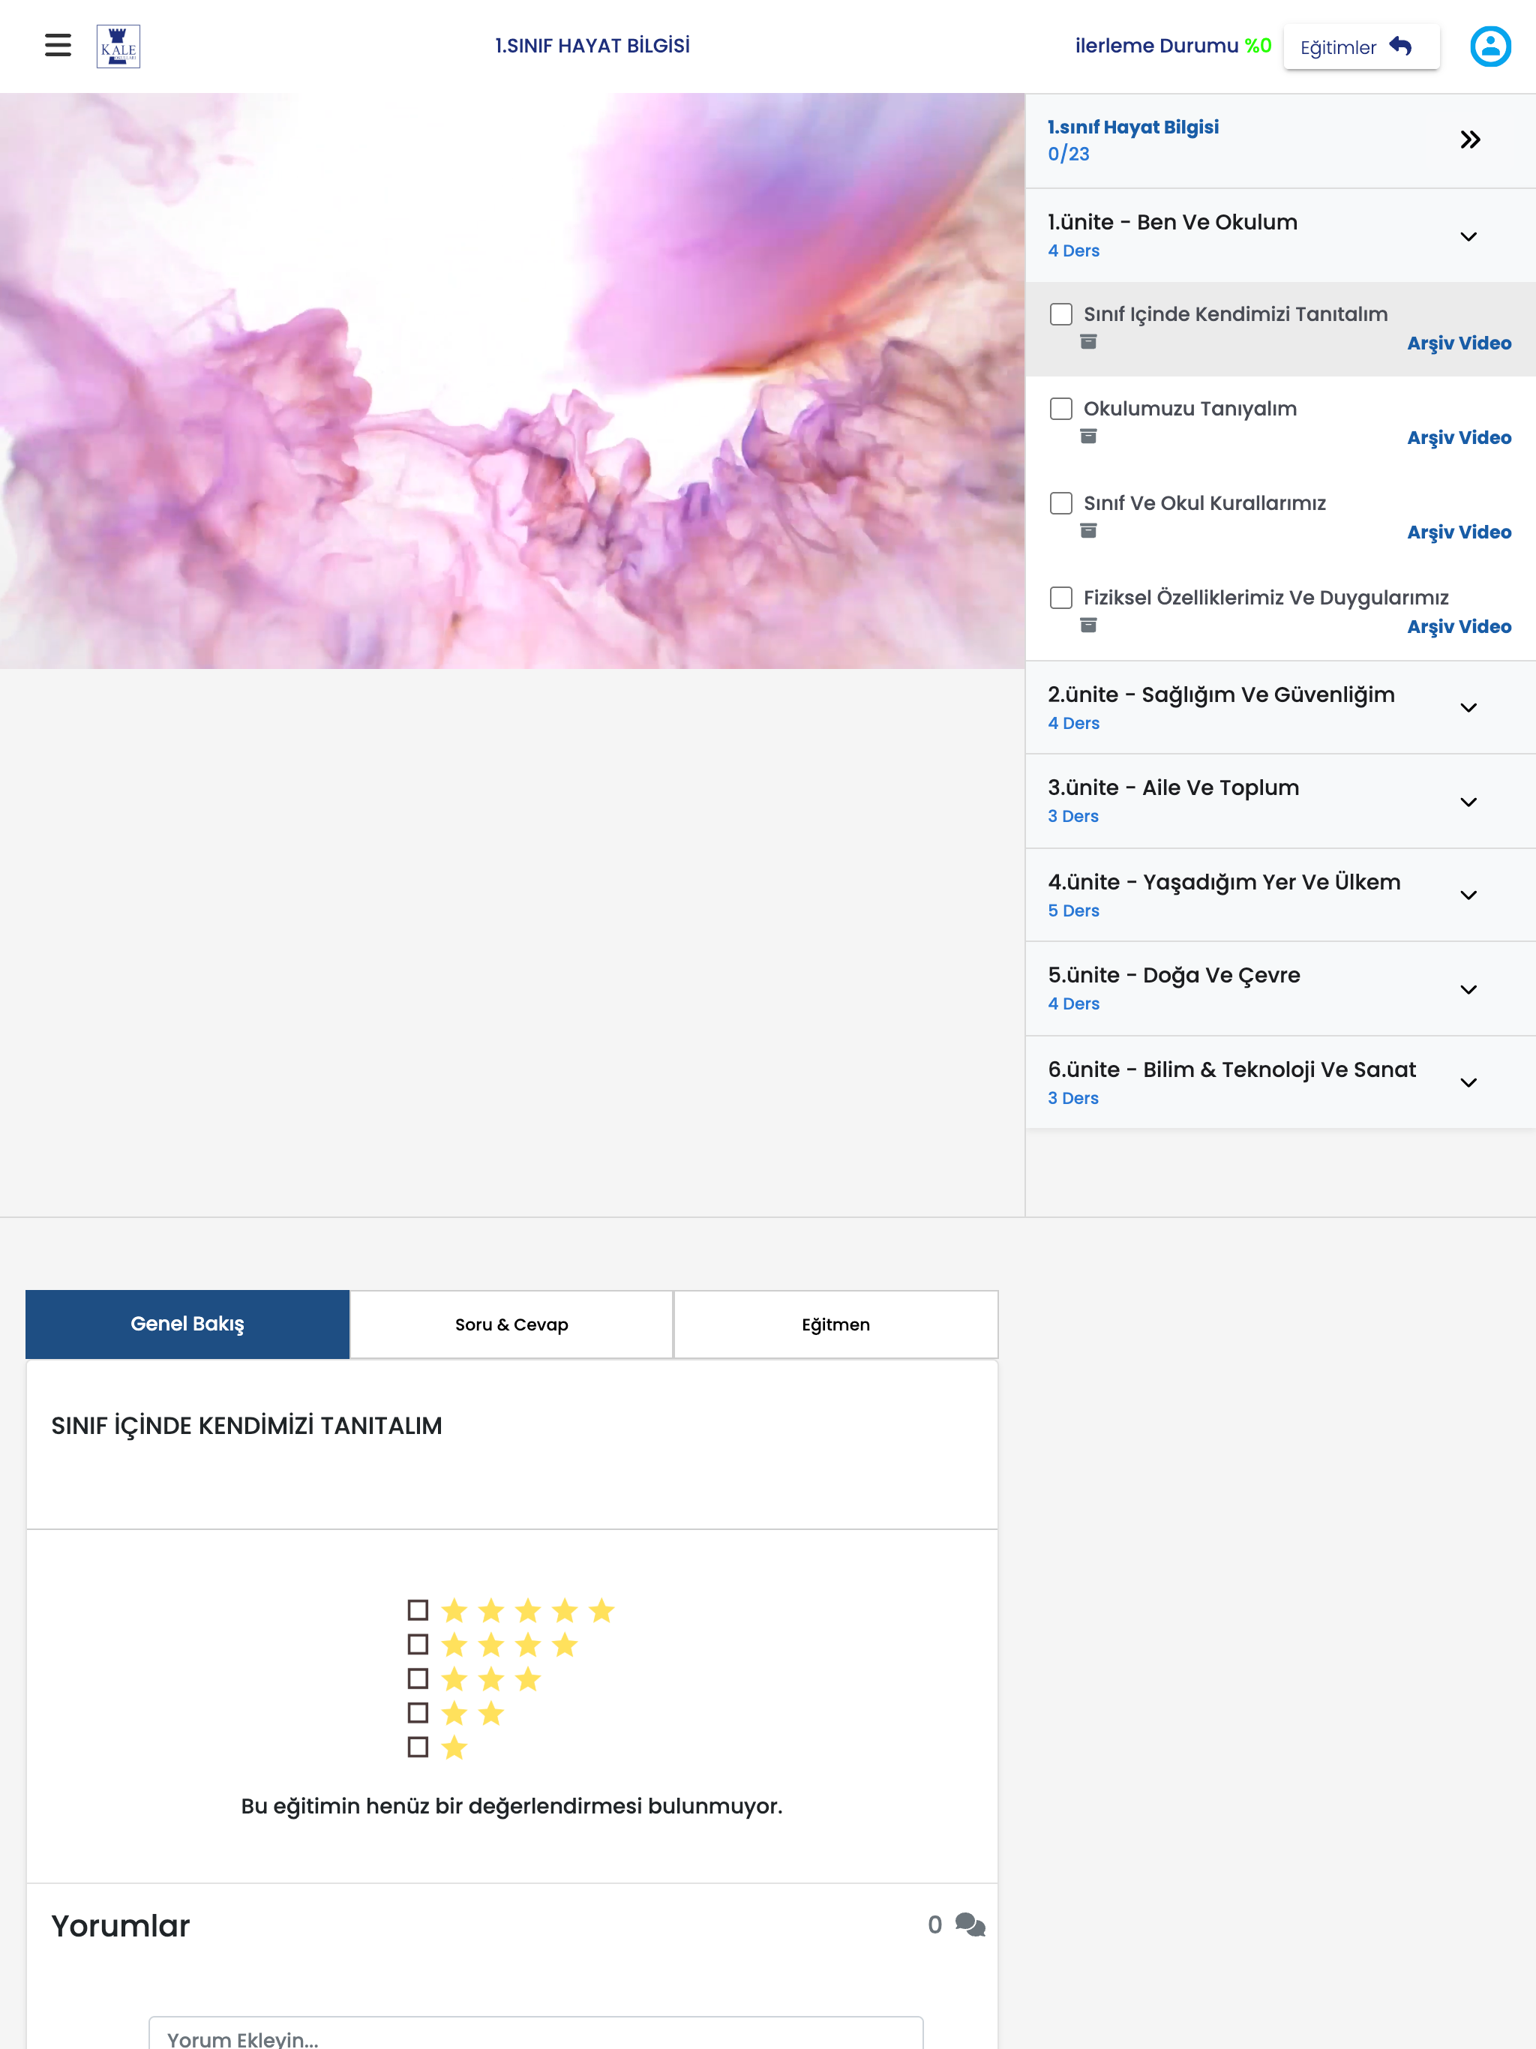This screenshot has height=2049, width=1536.
Task: Open Arşiv Video for Sınıf Içinde Kendimizi Tanıtalım
Action: tap(1459, 343)
